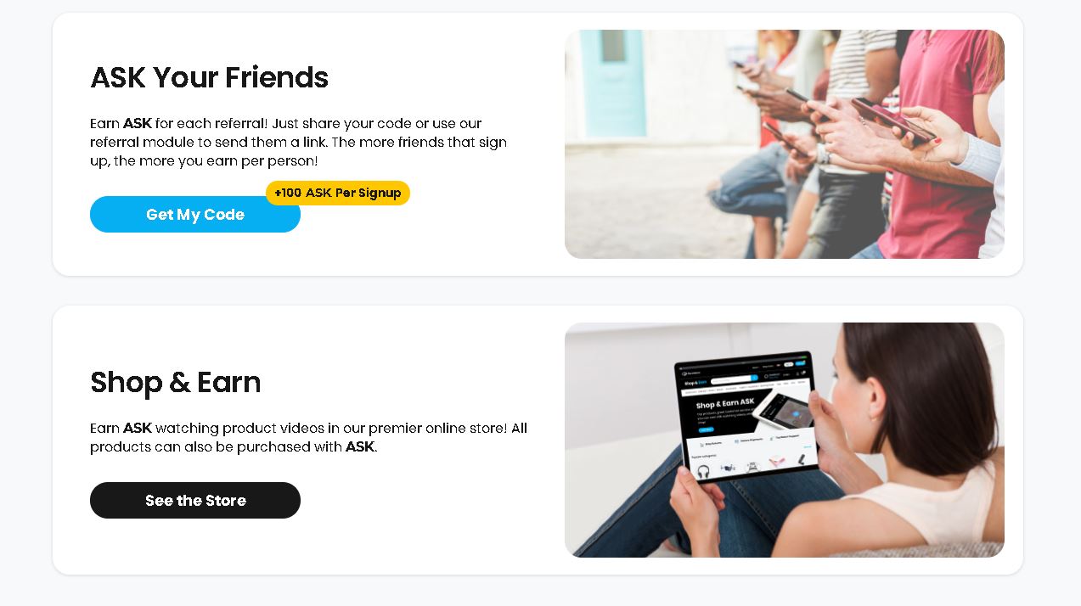Select the +100 ASK Per Signup badge

tap(338, 193)
